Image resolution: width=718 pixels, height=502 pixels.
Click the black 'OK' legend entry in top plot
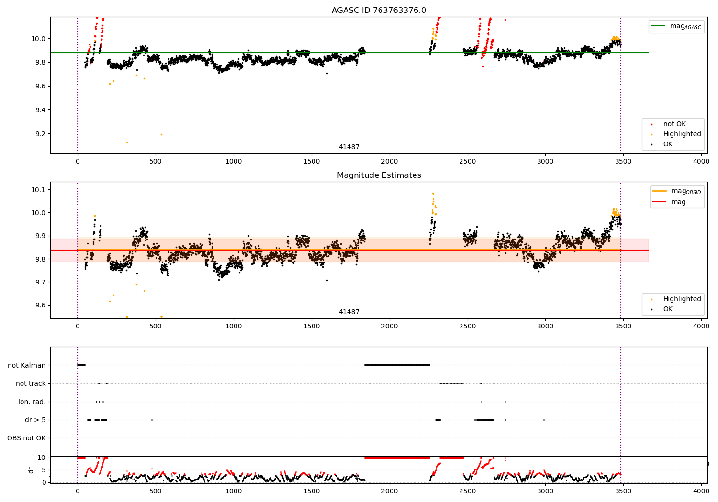pos(662,144)
